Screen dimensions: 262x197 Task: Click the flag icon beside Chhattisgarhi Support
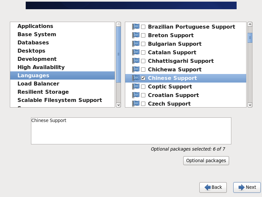click(x=136, y=61)
